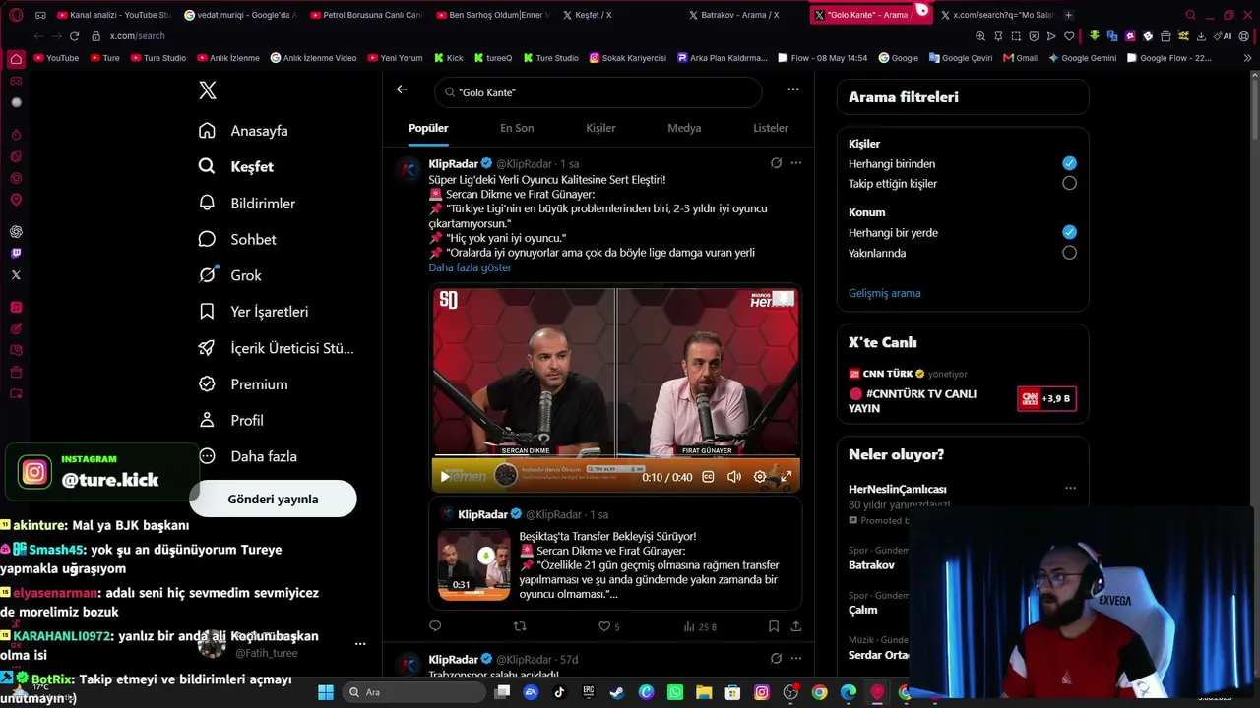Select Konum 'Herhangi bir yerde' option
This screenshot has height=708, width=1260.
(x=1069, y=232)
